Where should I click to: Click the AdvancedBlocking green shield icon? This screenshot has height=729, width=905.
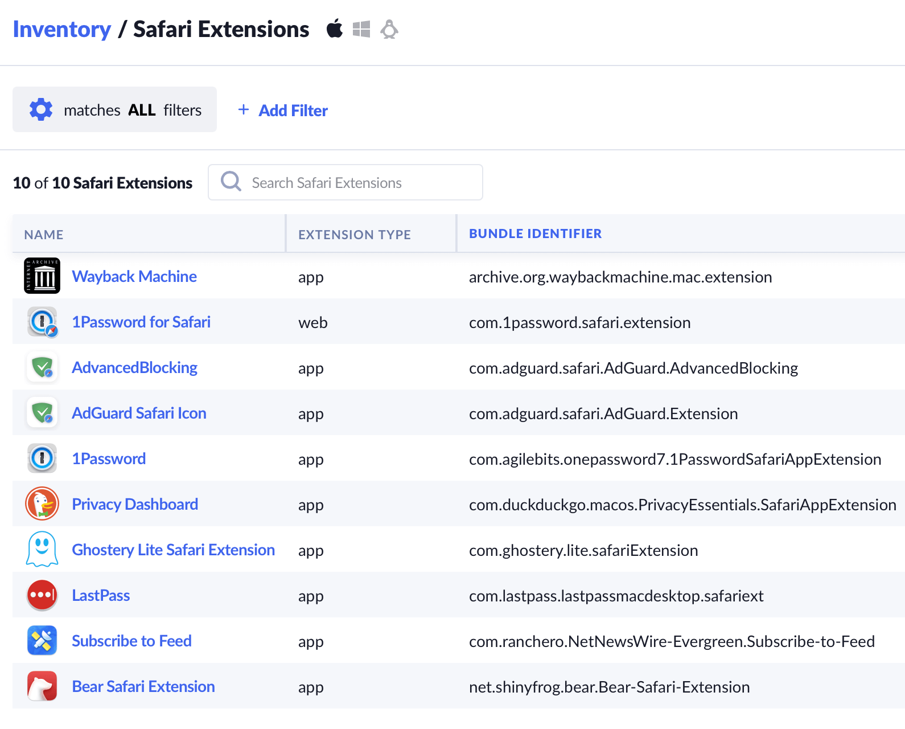(42, 367)
